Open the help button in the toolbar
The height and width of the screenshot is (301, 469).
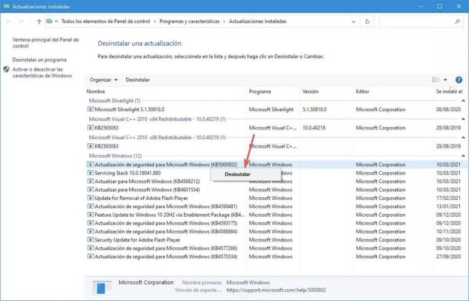pos(459,80)
